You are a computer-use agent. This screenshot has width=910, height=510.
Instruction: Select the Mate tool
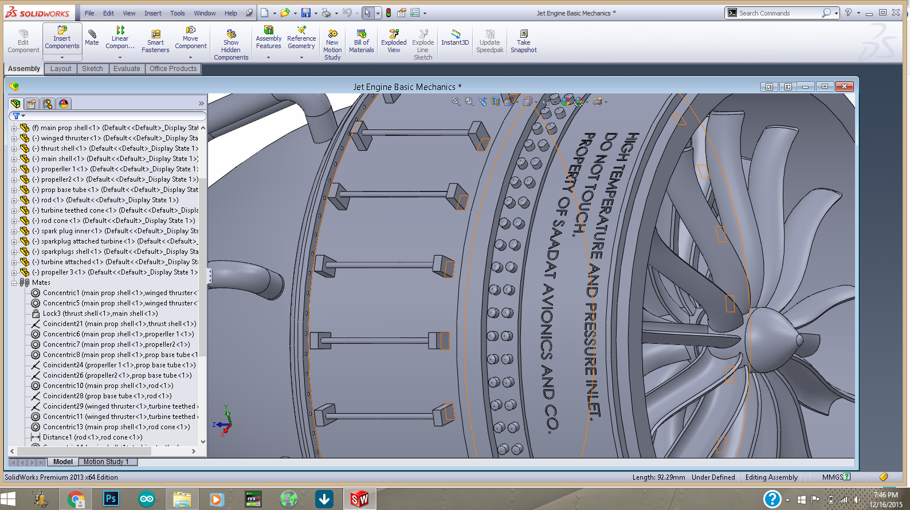click(92, 38)
